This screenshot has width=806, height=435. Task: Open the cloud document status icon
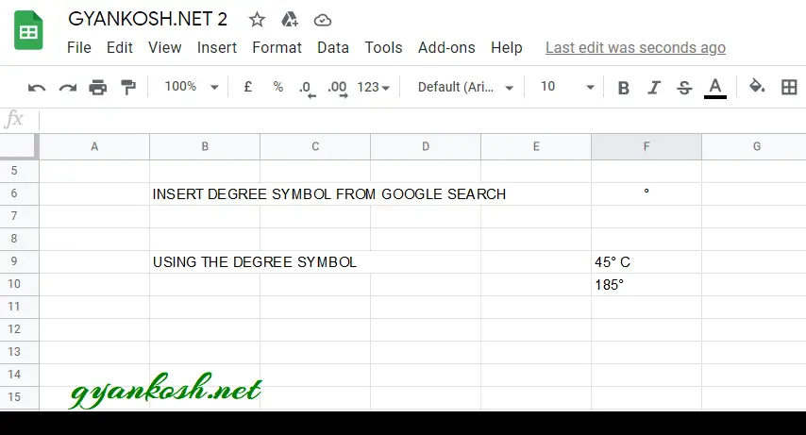322,21
